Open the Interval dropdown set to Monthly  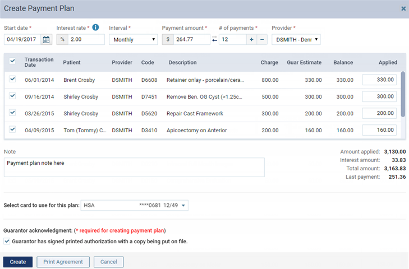tap(133, 39)
